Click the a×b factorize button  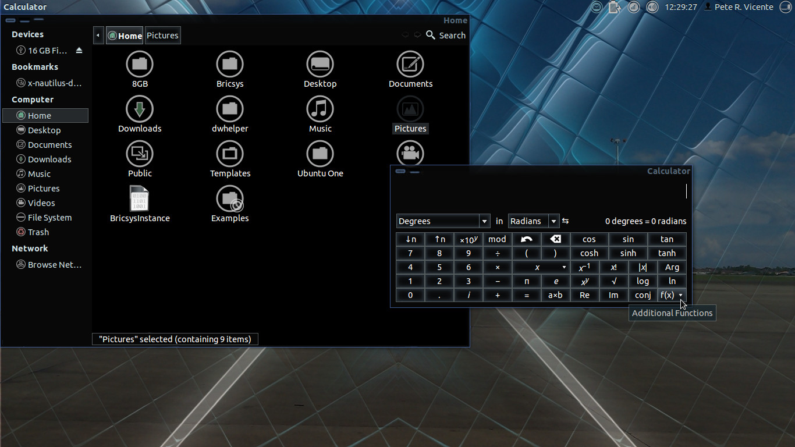556,295
